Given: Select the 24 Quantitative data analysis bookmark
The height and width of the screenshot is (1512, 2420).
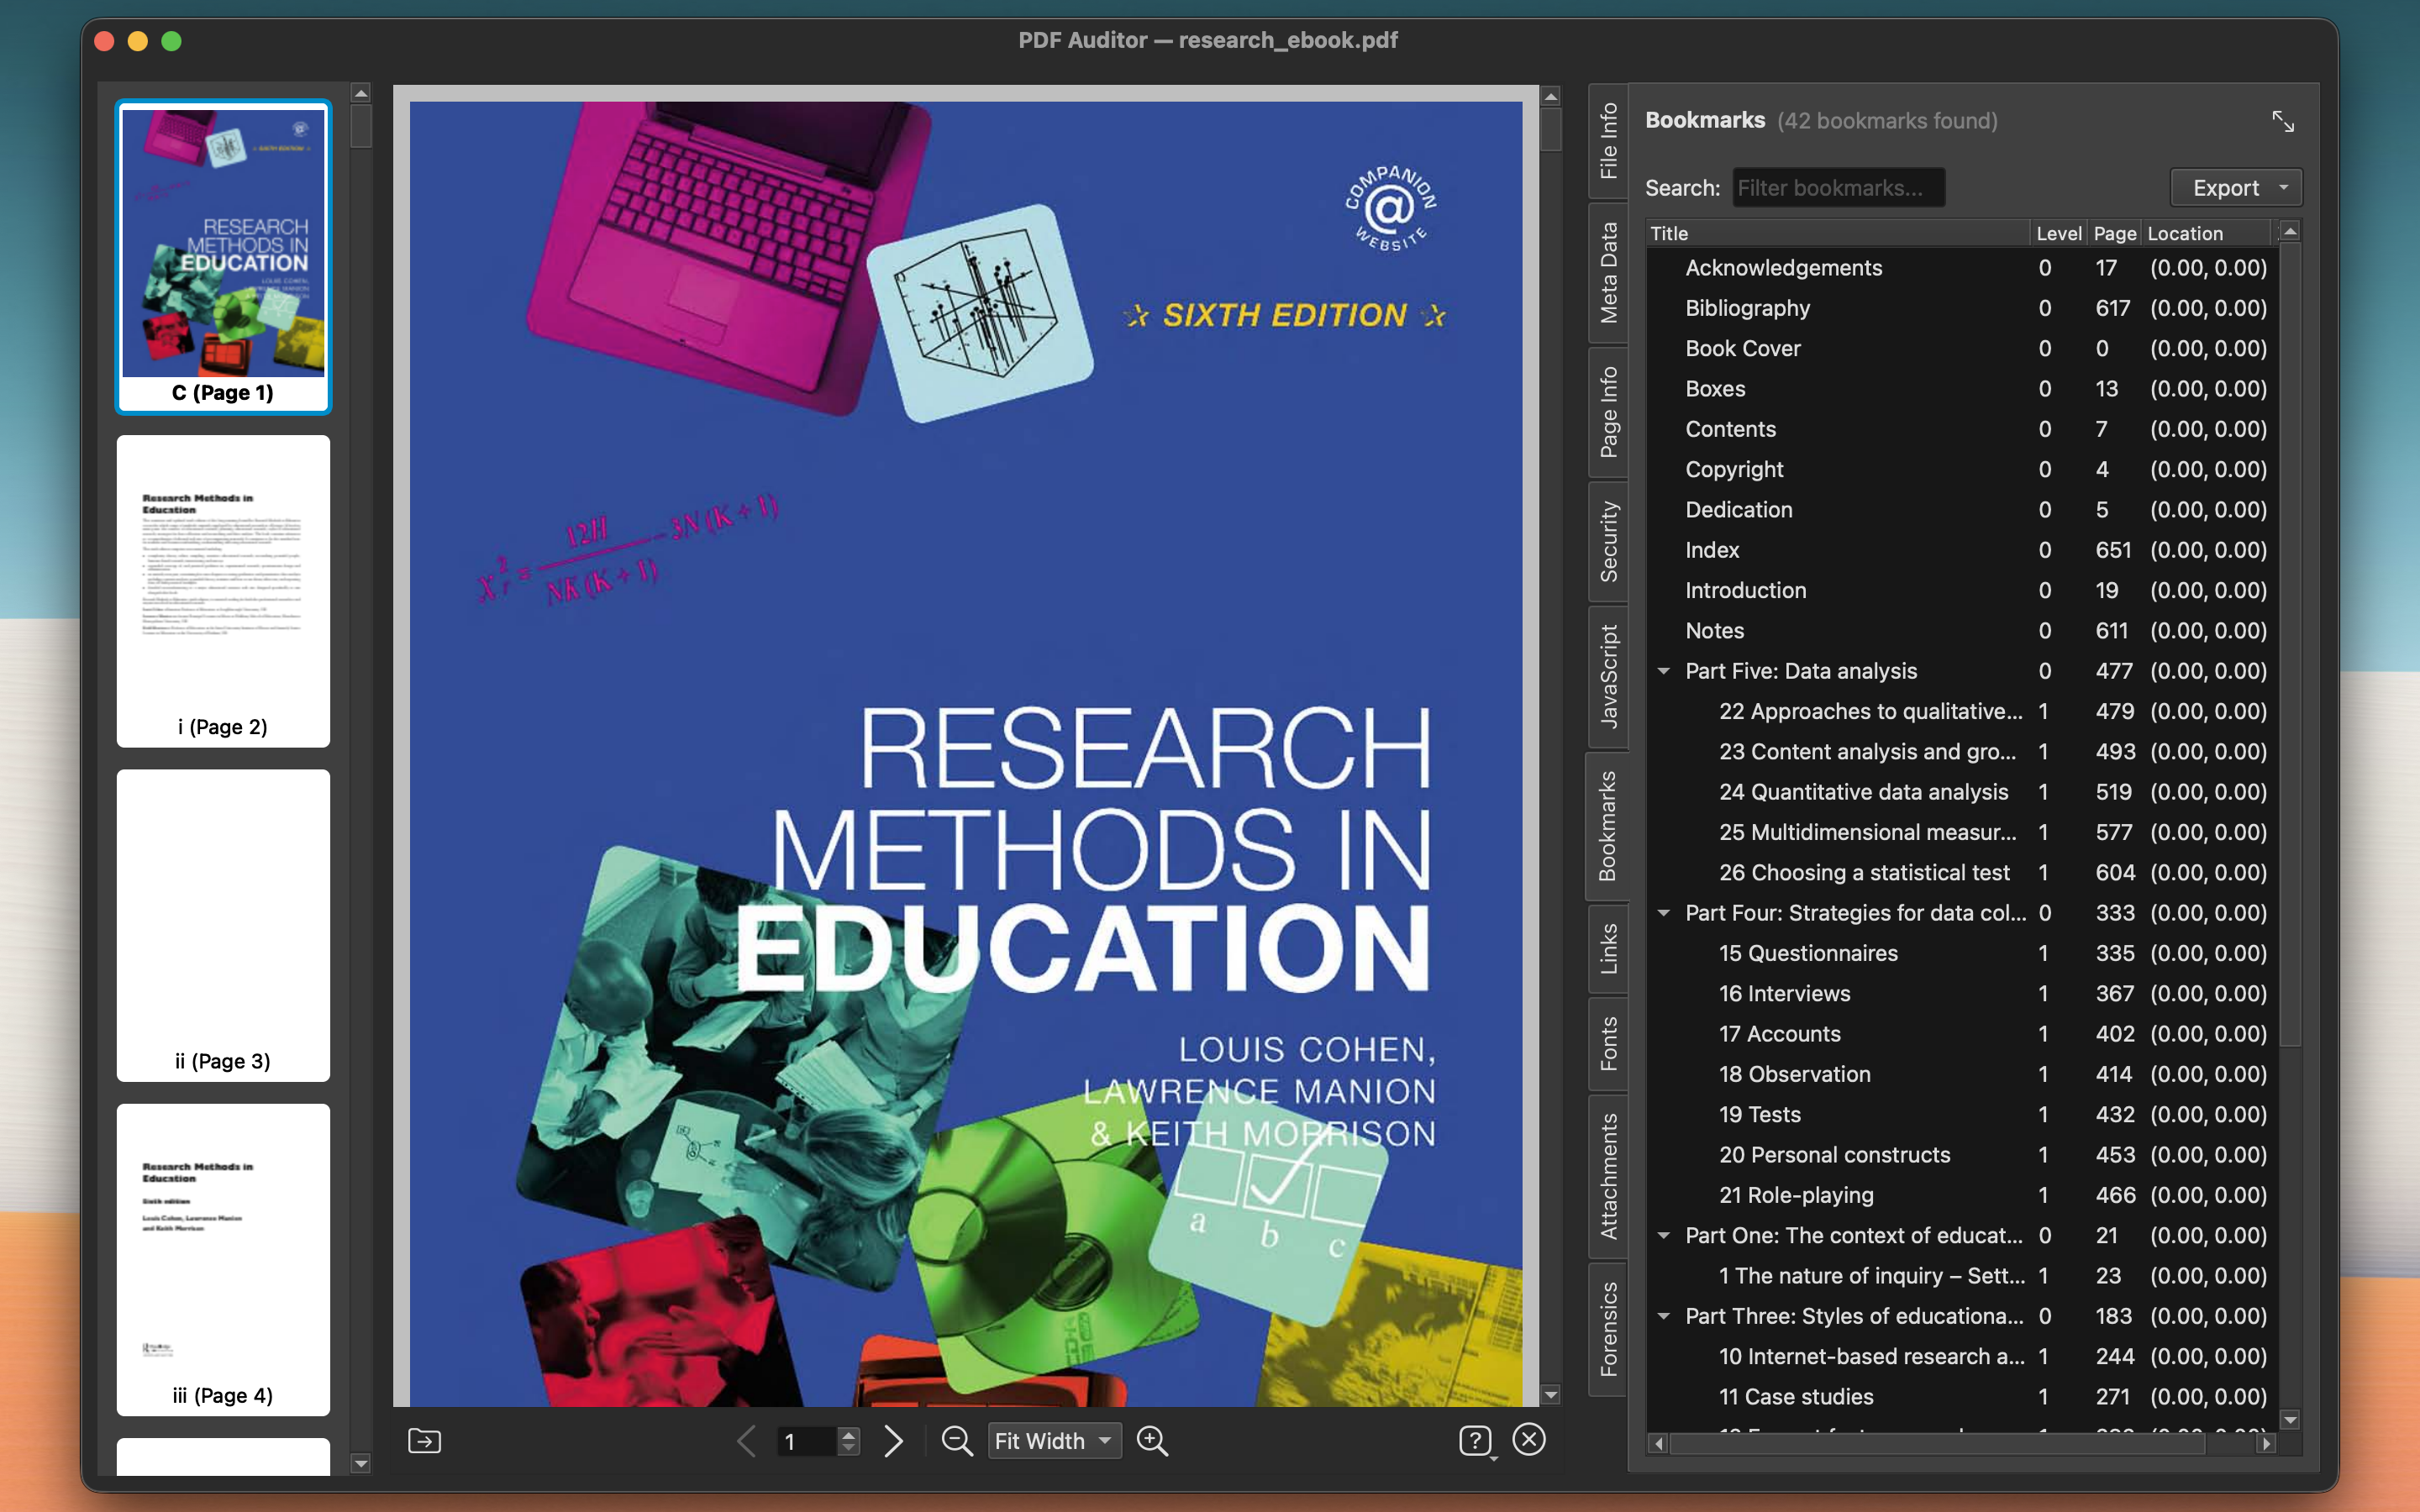Looking at the screenshot, I should pos(1863,792).
